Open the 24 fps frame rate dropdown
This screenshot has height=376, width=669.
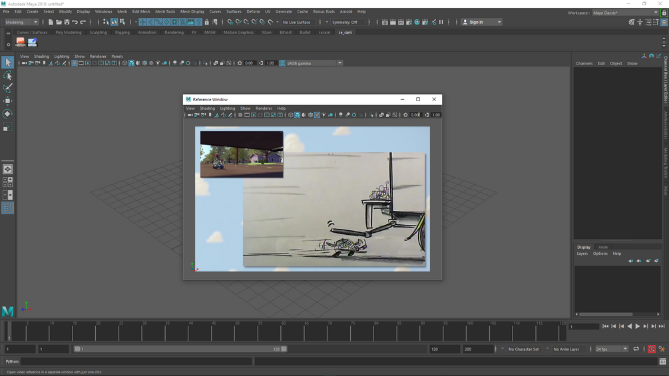[x=611, y=349]
